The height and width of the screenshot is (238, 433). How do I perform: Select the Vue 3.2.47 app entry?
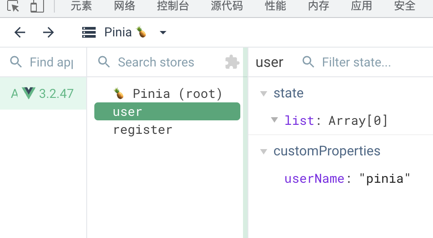tap(43, 93)
